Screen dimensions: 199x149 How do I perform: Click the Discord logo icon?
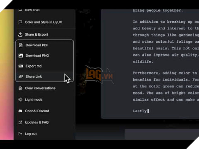click(20, 111)
